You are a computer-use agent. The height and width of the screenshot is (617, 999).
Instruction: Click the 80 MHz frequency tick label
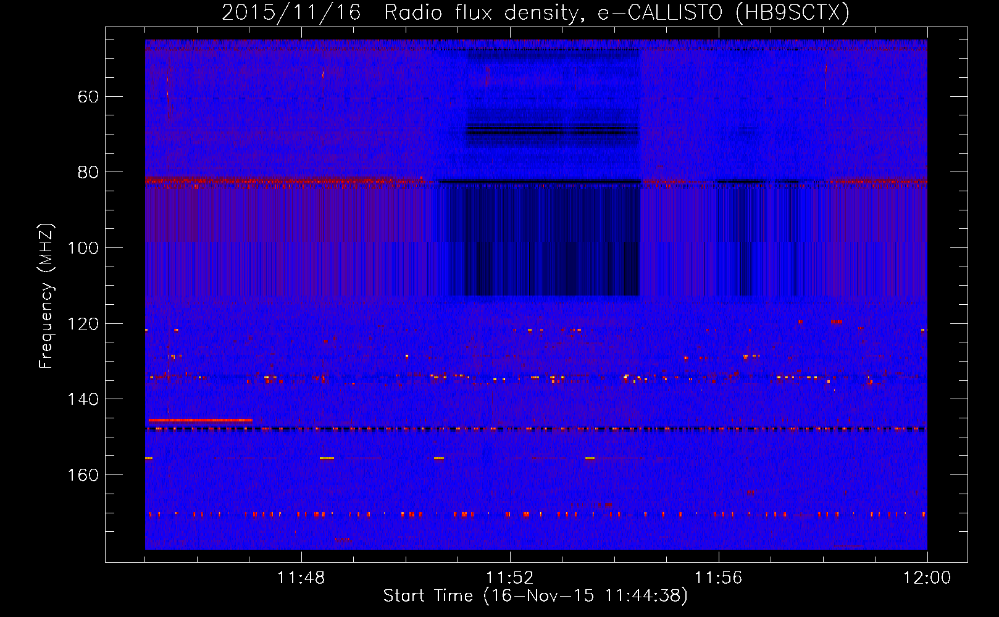[x=89, y=172]
